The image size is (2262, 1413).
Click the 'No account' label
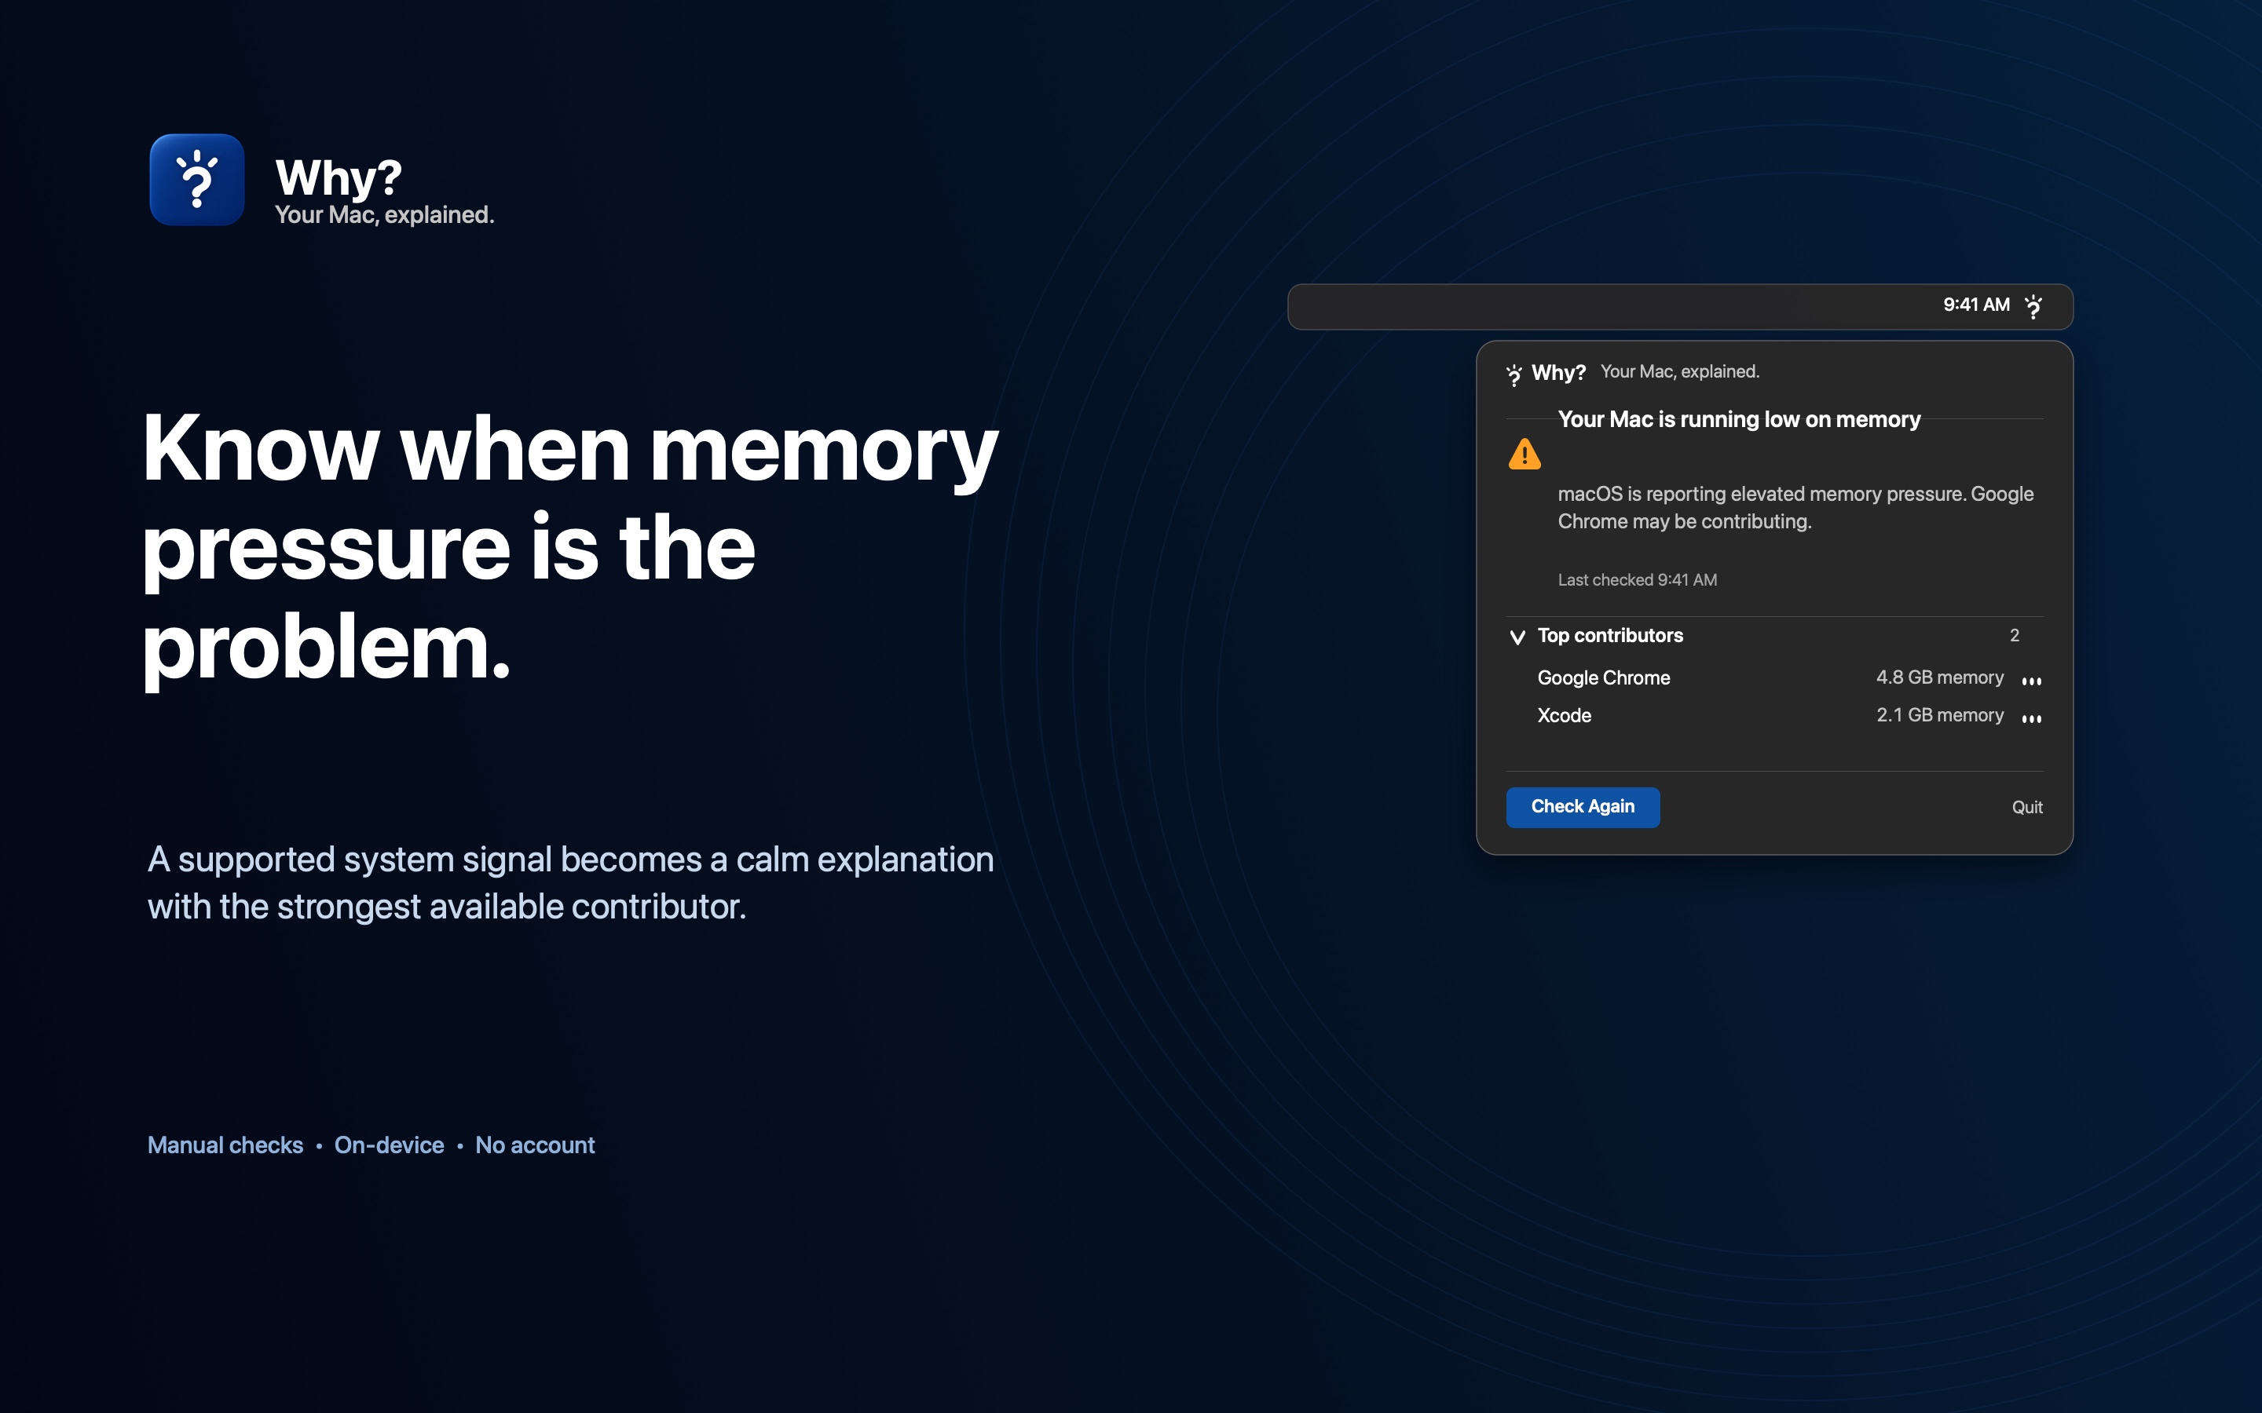point(535,1145)
